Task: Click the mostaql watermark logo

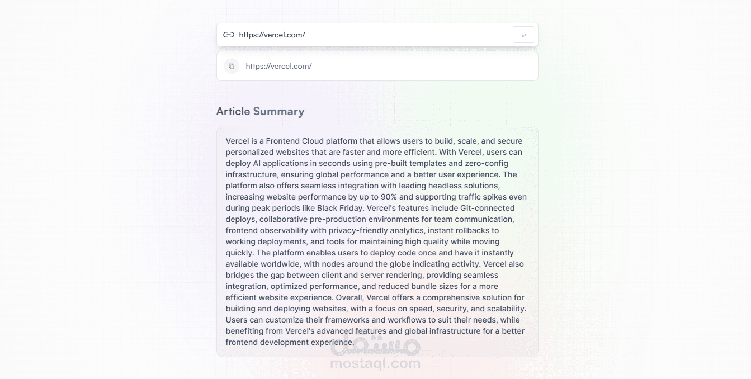Action: click(375, 345)
